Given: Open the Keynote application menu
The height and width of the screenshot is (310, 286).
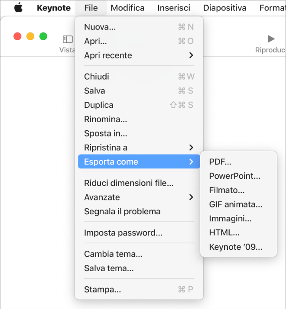Looking at the screenshot, I should [54, 8].
